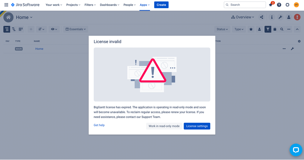The image size is (304, 160).
Task: Open the sort order dropdown
Action: (41, 29)
